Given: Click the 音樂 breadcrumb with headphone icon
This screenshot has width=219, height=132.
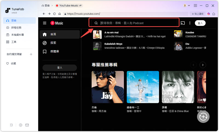Looking at the screenshot, I should point(46,5).
